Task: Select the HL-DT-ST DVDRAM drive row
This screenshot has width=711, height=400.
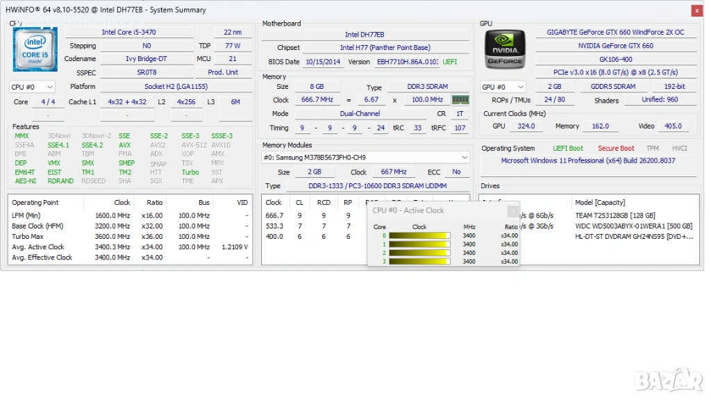Action: [x=633, y=237]
